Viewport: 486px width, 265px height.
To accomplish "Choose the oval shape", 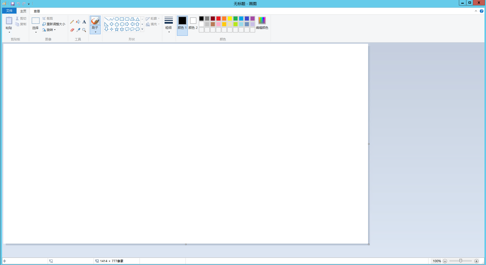I will (x=117, y=19).
